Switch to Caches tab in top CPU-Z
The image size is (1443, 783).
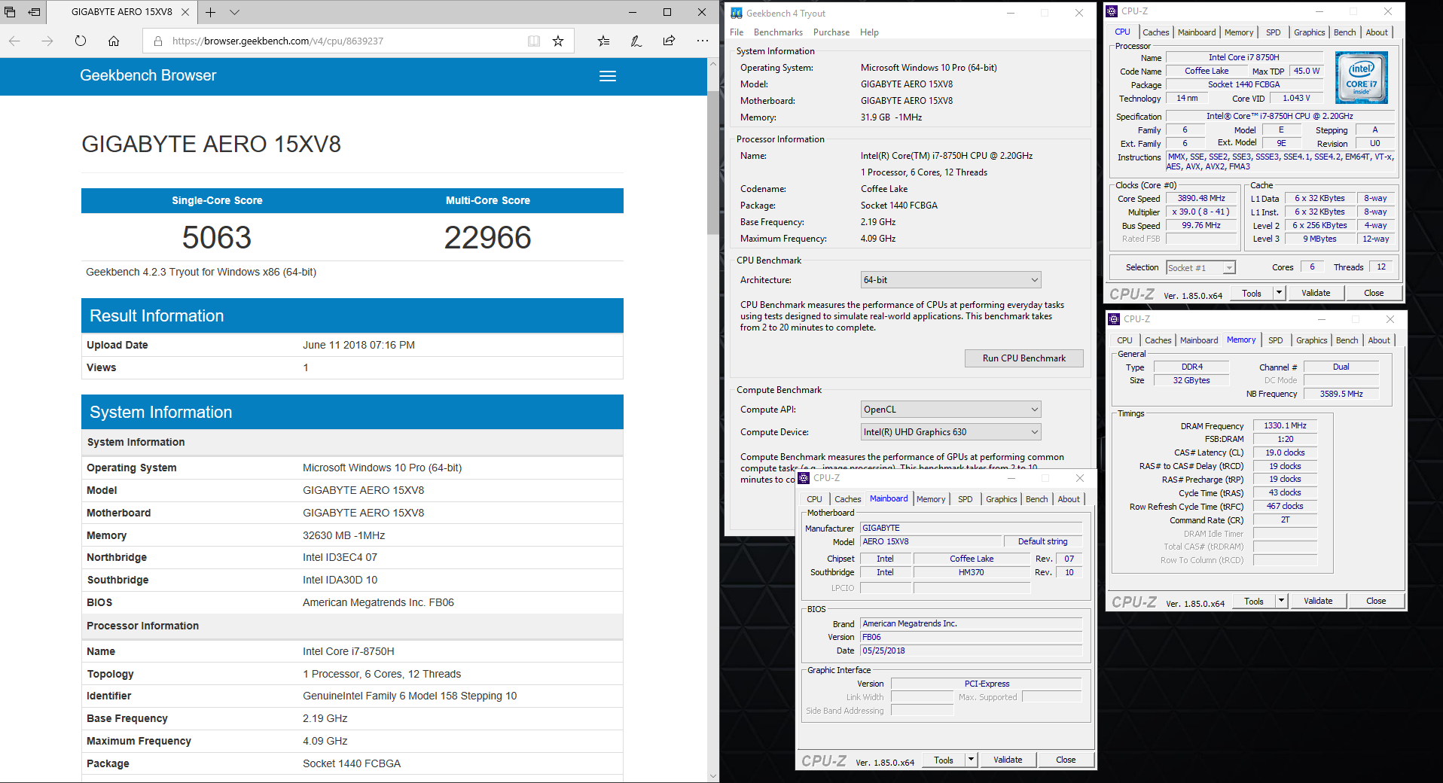[x=1155, y=32]
